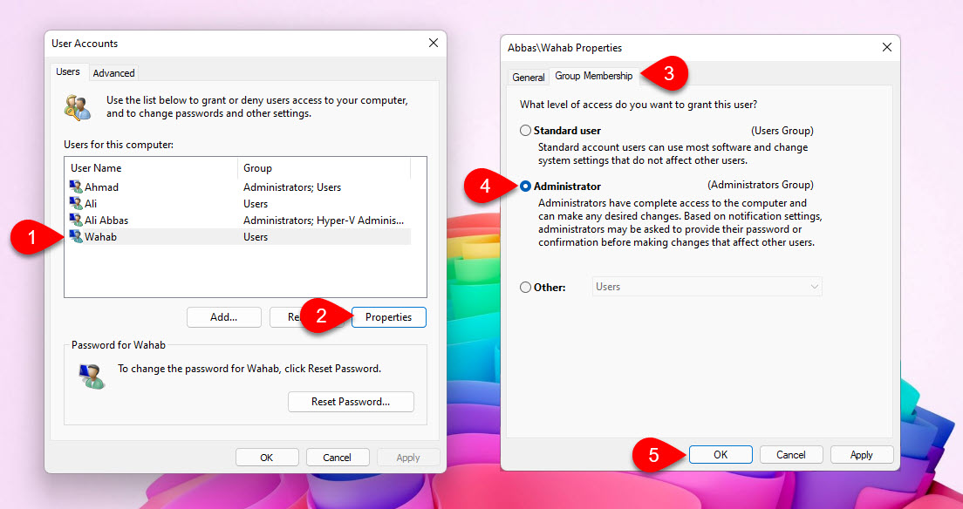963x509 pixels.
Task: Click the '(Users Group)' label text
Action: click(x=782, y=131)
